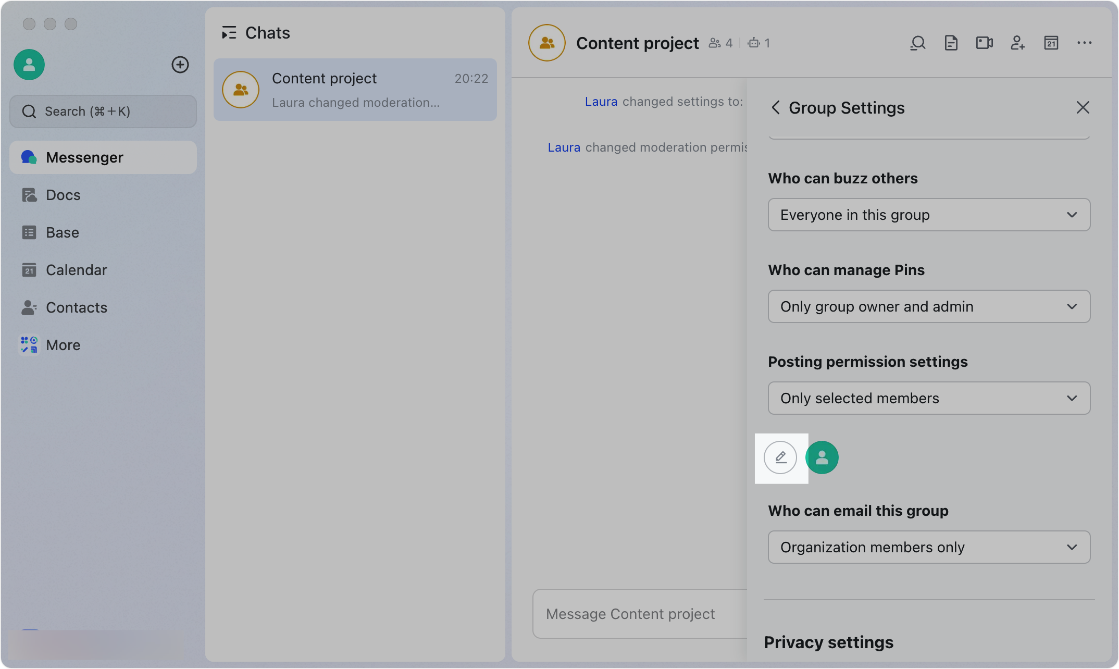Open Calendar from the sidebar
The image size is (1119, 669).
click(103, 270)
